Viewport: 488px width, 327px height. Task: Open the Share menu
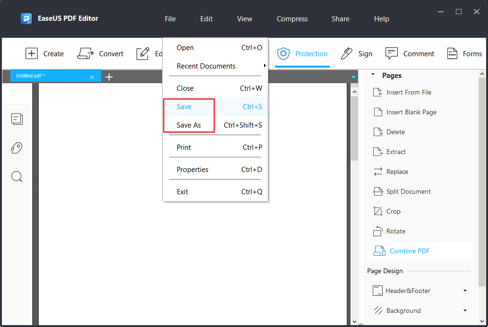tap(341, 19)
